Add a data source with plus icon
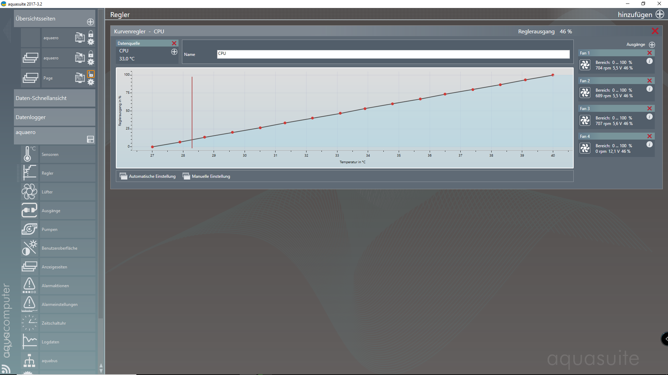The image size is (668, 375). pos(174,52)
